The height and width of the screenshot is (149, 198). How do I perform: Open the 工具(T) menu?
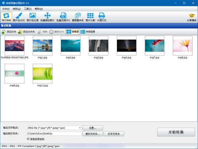click(28, 9)
